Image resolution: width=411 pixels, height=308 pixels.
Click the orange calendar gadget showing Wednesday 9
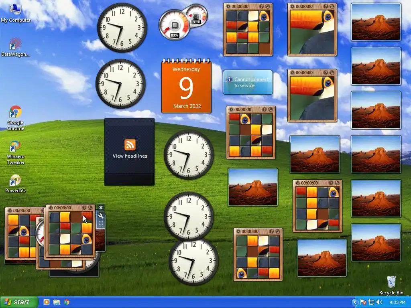pyautogui.click(x=186, y=86)
